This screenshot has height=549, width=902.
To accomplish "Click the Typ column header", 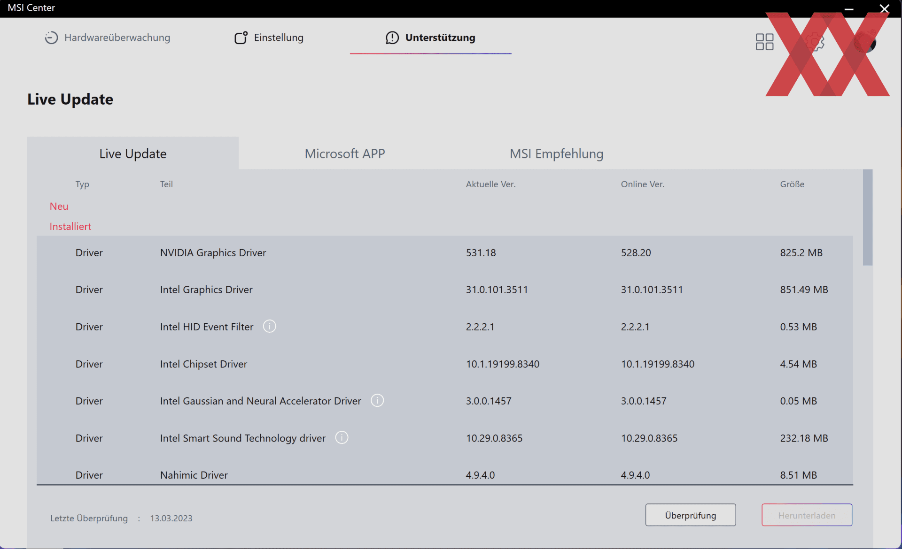I will click(x=82, y=184).
